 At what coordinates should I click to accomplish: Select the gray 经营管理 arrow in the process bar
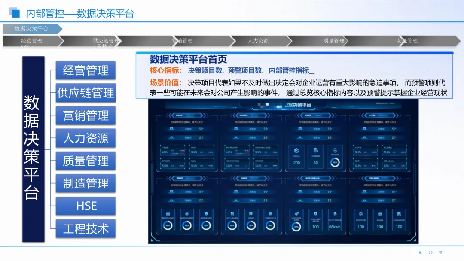tap(33, 41)
